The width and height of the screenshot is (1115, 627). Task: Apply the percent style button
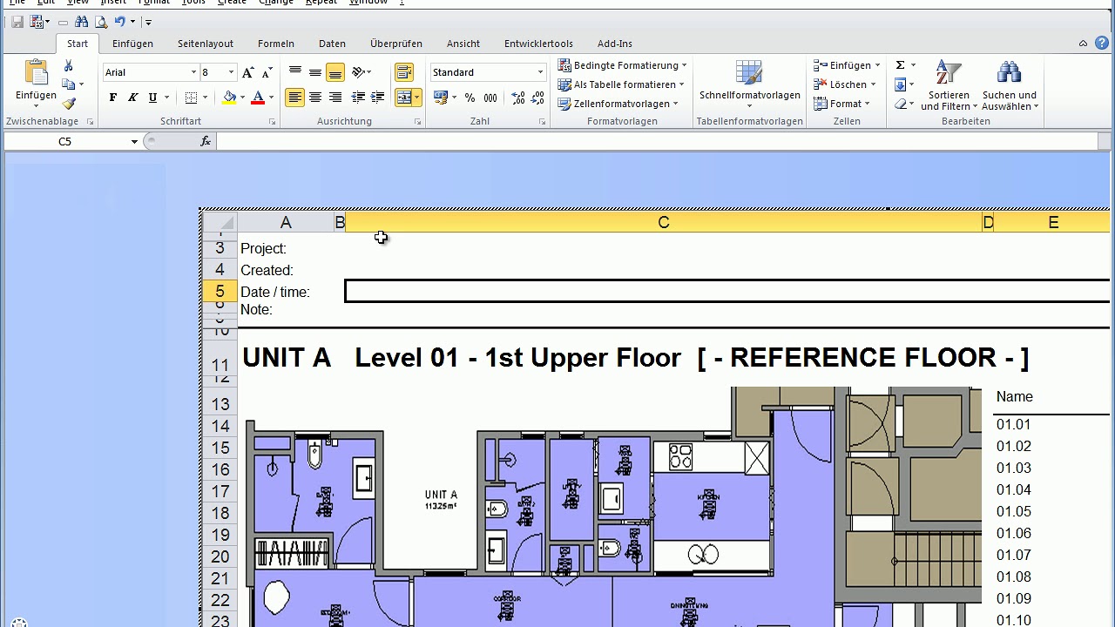470,98
